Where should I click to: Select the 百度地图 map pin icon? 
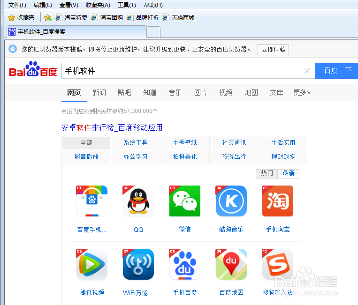[231, 264]
